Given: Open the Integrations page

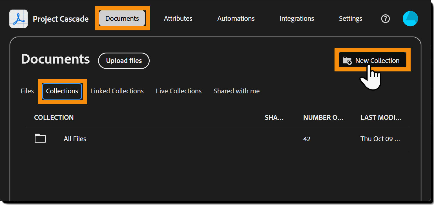Looking at the screenshot, I should tap(296, 18).
